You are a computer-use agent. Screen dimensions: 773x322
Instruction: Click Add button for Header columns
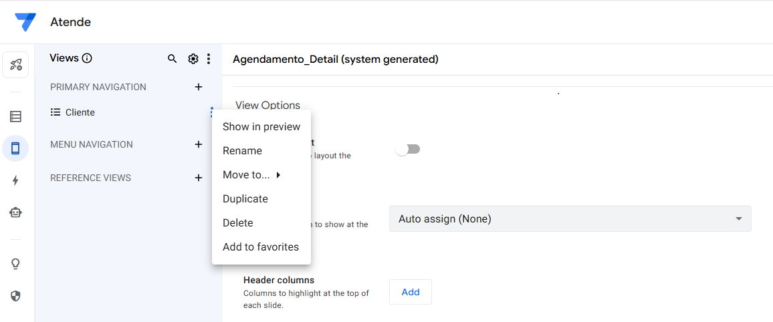click(x=410, y=292)
